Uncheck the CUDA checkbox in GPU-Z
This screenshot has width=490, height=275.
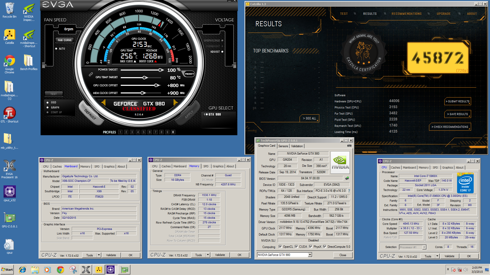click(296, 246)
